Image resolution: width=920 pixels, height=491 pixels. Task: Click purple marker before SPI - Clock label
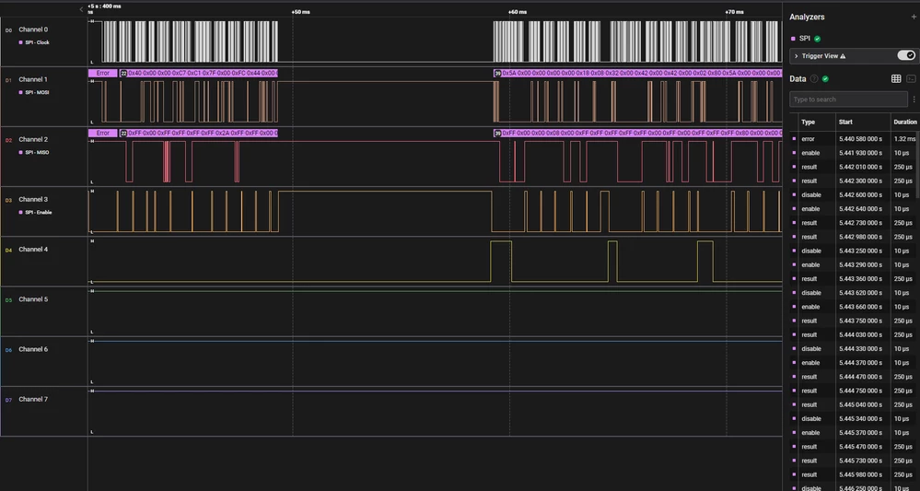coord(21,42)
